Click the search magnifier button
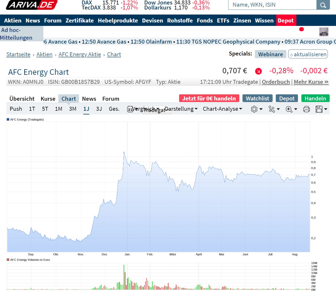Screen dimensions: 336x300 323,5
